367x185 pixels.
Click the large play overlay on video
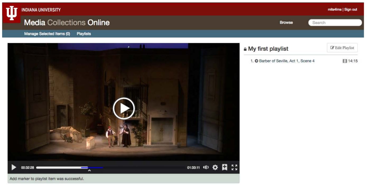click(124, 108)
